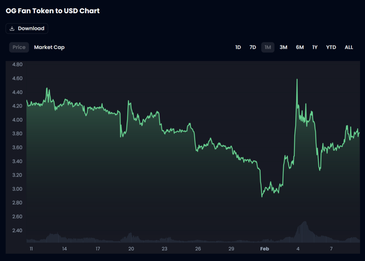Set chart range to 3M
The height and width of the screenshot is (261, 365).
point(283,47)
